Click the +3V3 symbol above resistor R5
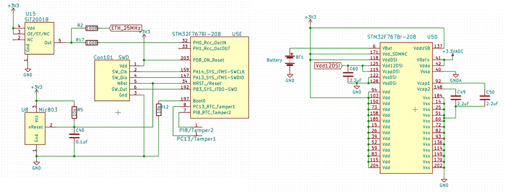This screenshot has width=505, height=193. tap(37, 89)
